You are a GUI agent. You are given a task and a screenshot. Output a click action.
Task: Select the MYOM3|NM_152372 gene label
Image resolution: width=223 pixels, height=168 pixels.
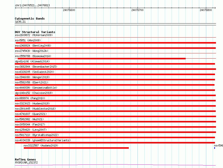click(x=27, y=162)
